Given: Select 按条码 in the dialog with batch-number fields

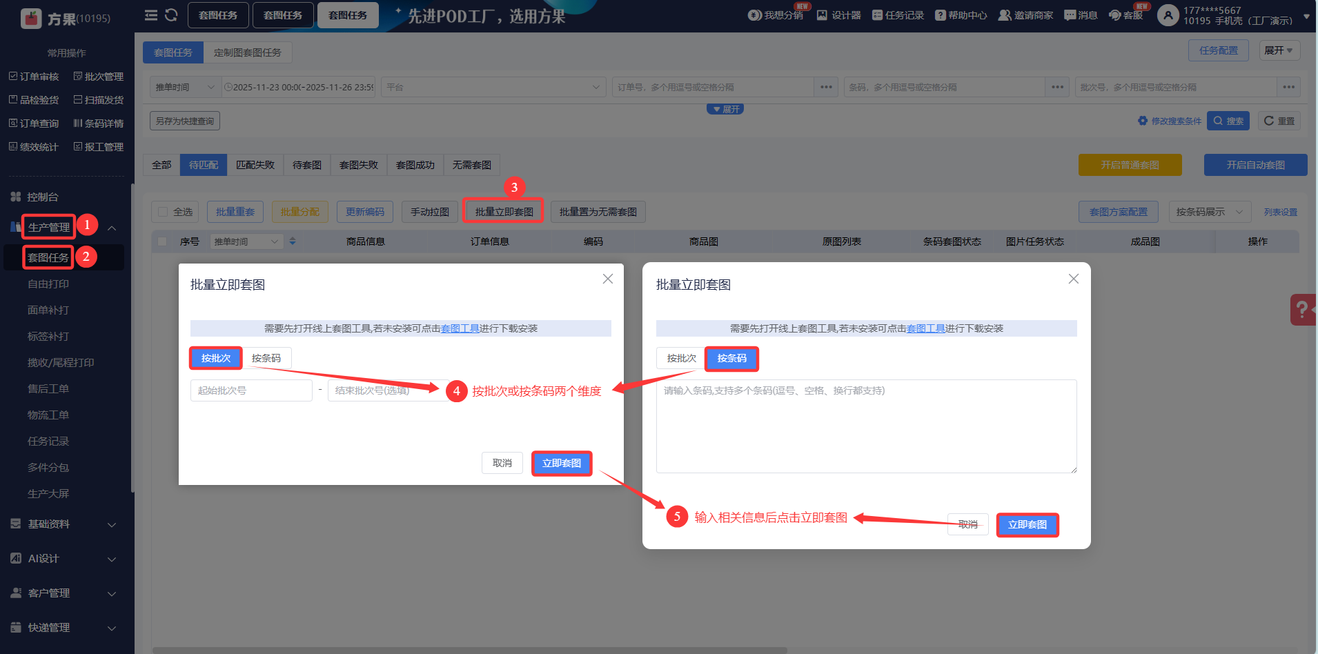Looking at the screenshot, I should pyautogui.click(x=266, y=358).
